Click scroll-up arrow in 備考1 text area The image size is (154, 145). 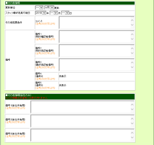132,34
